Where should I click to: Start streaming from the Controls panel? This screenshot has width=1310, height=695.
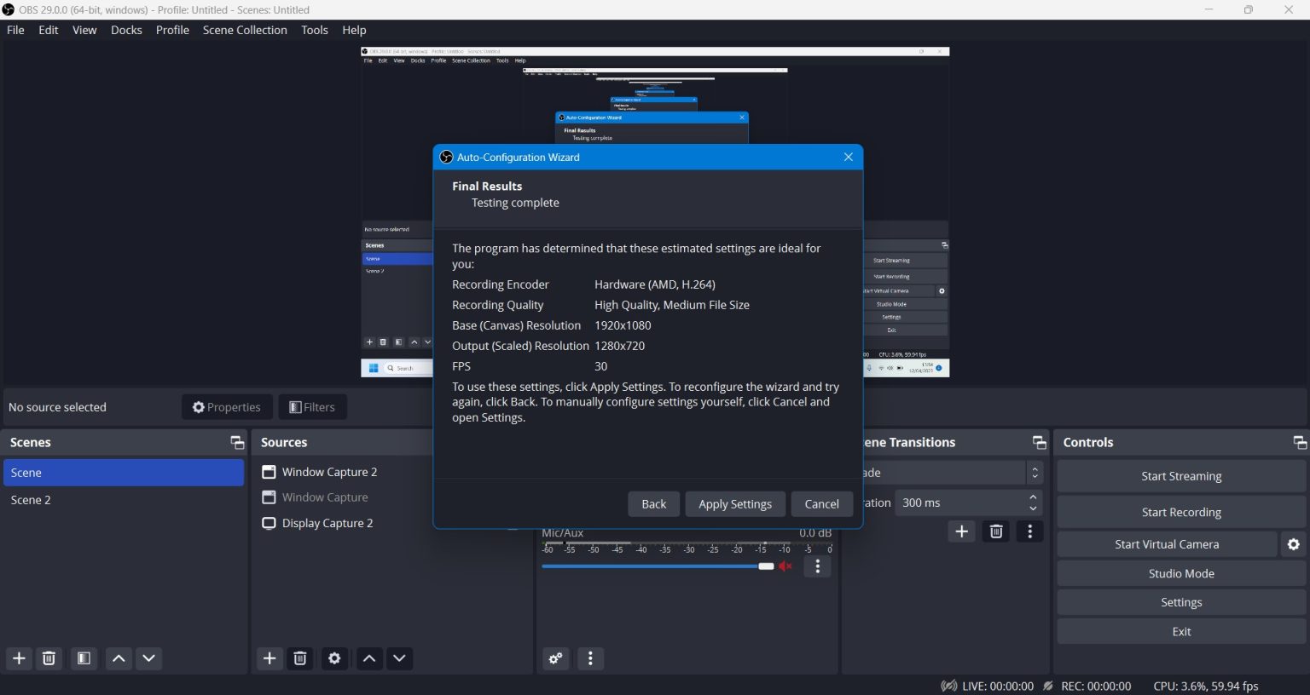click(x=1181, y=475)
